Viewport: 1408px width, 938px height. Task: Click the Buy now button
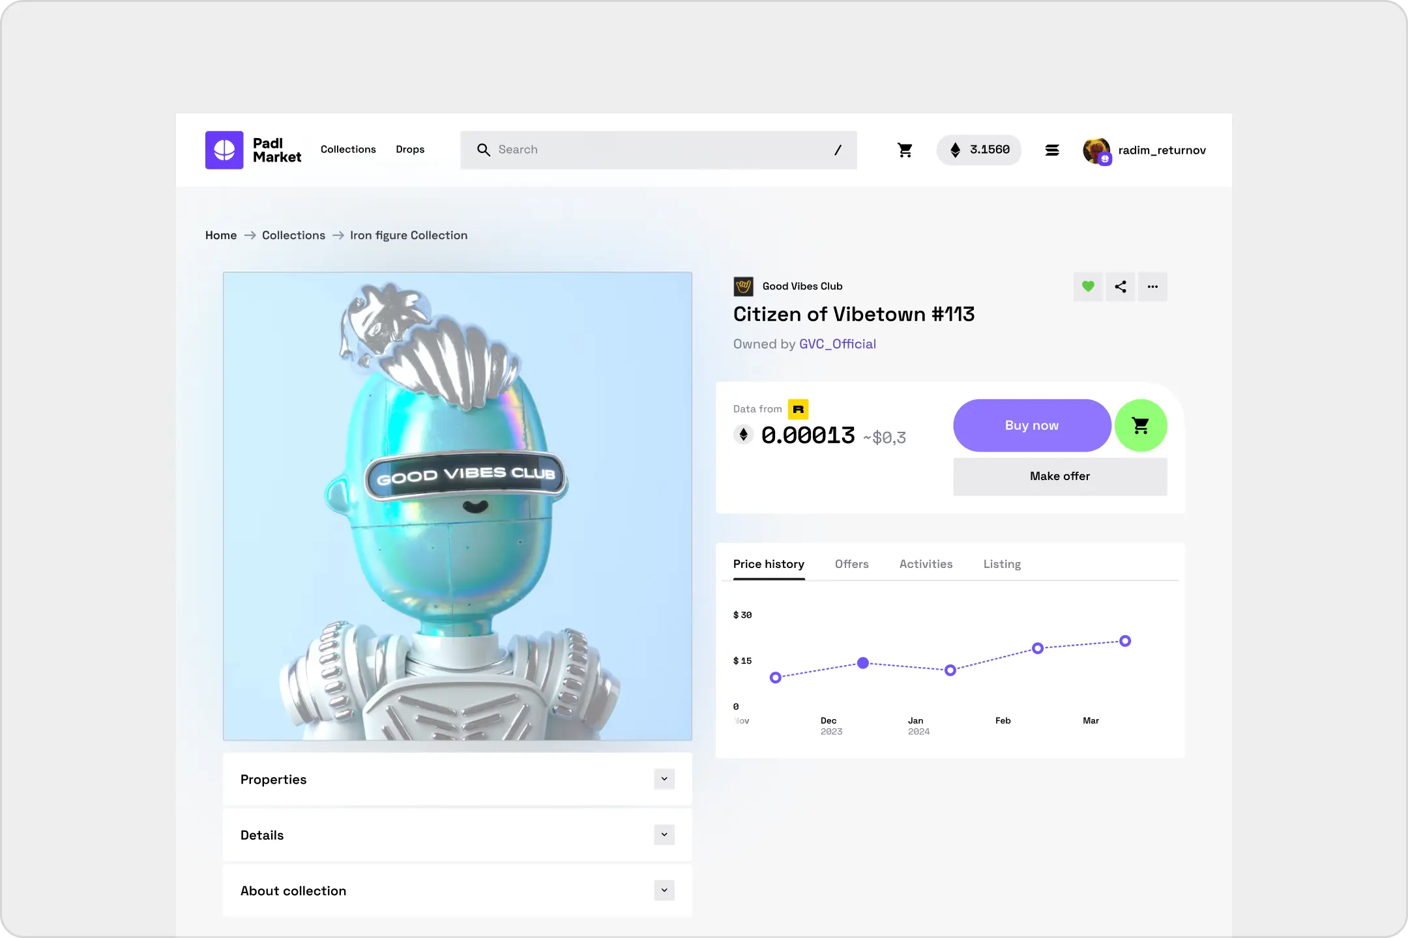click(1031, 425)
